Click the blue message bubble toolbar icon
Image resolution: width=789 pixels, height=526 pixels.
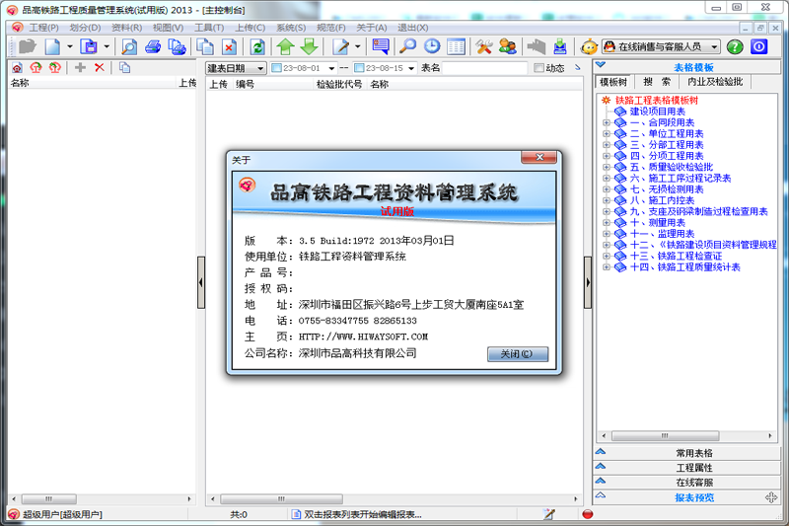tap(381, 46)
